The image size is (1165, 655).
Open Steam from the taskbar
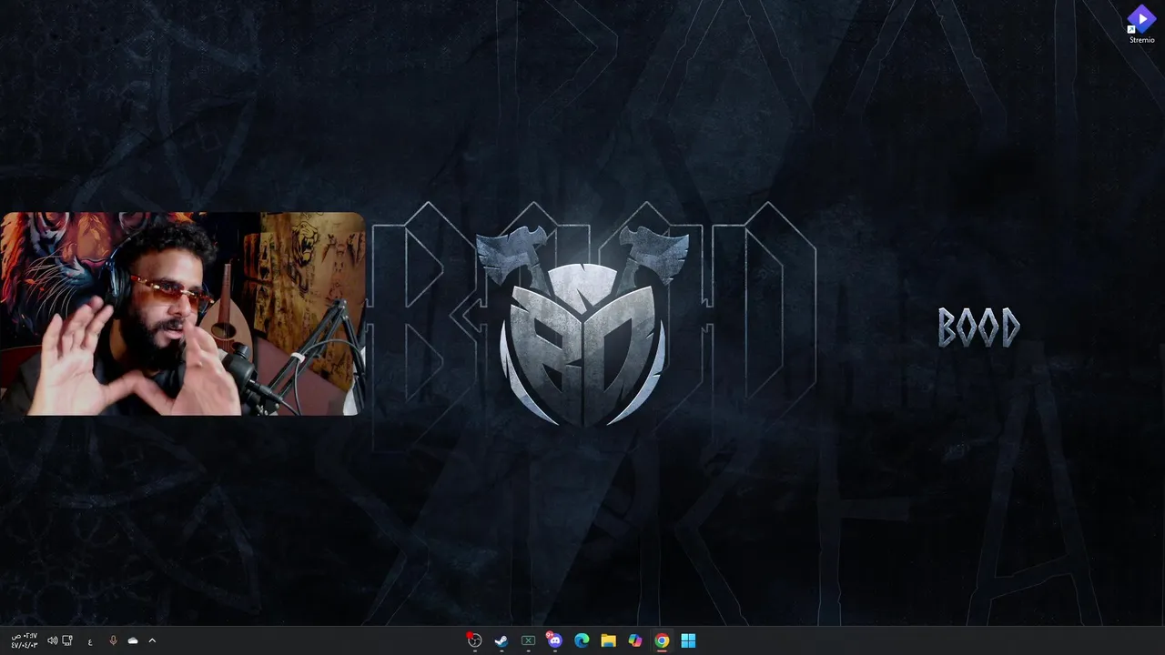click(x=501, y=640)
